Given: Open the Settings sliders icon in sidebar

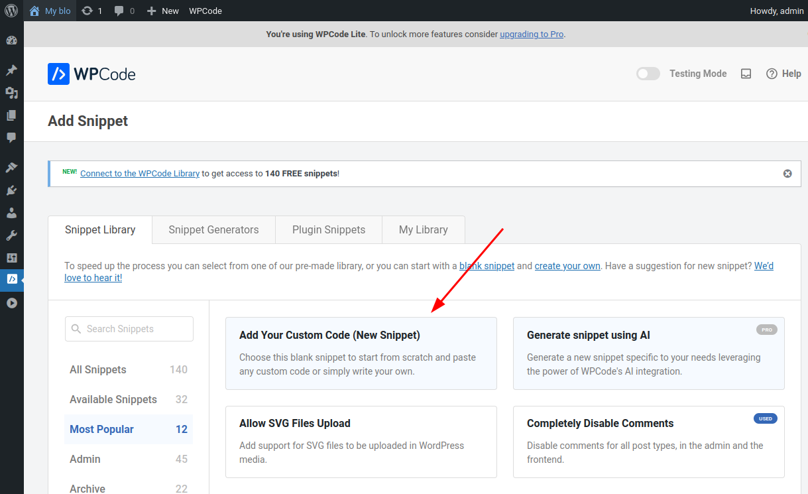Looking at the screenshot, I should (x=11, y=258).
